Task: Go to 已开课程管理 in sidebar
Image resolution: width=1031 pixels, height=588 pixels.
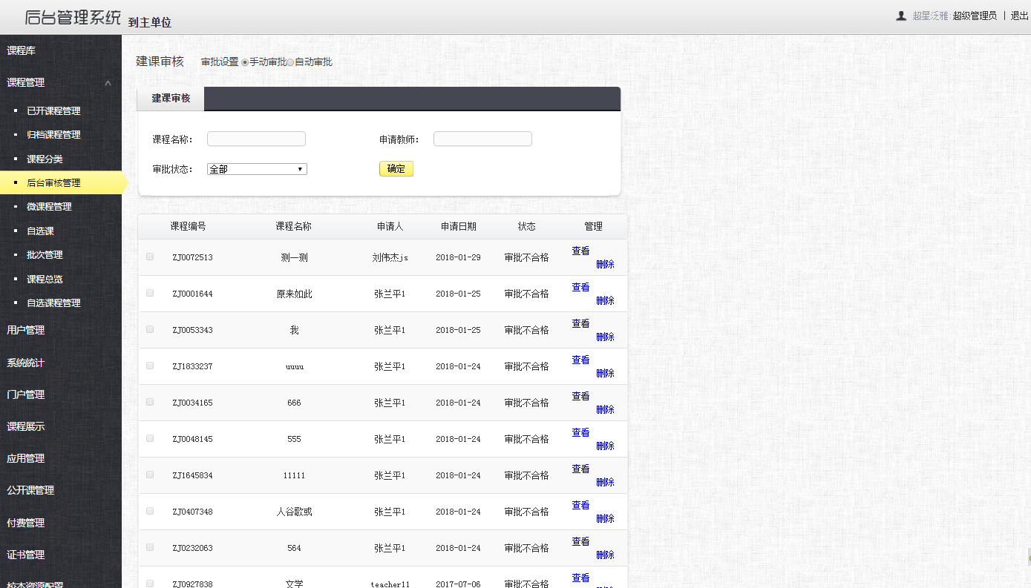Action: tap(53, 111)
